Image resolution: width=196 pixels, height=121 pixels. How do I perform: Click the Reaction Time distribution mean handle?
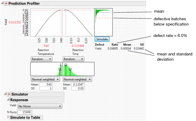pos(66,65)
